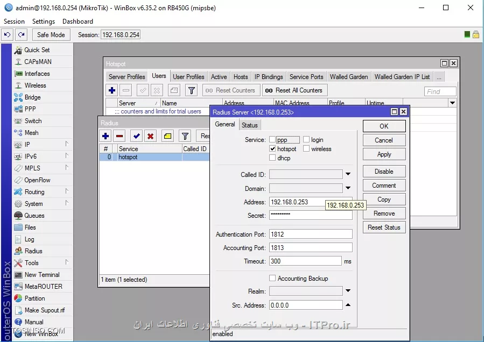Click the Authentication Port field
The width and height of the screenshot is (484, 342).
pos(311,234)
